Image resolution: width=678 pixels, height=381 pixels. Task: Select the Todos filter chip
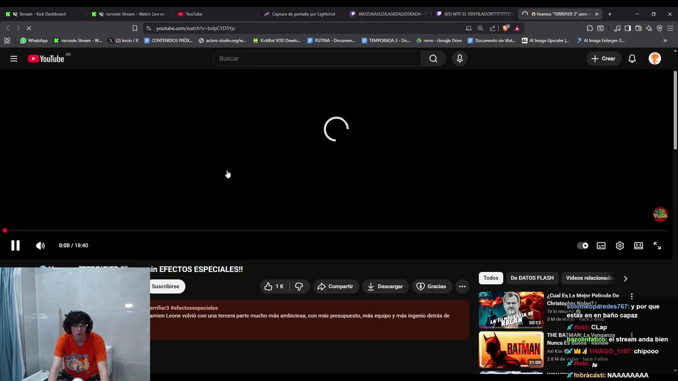490,278
